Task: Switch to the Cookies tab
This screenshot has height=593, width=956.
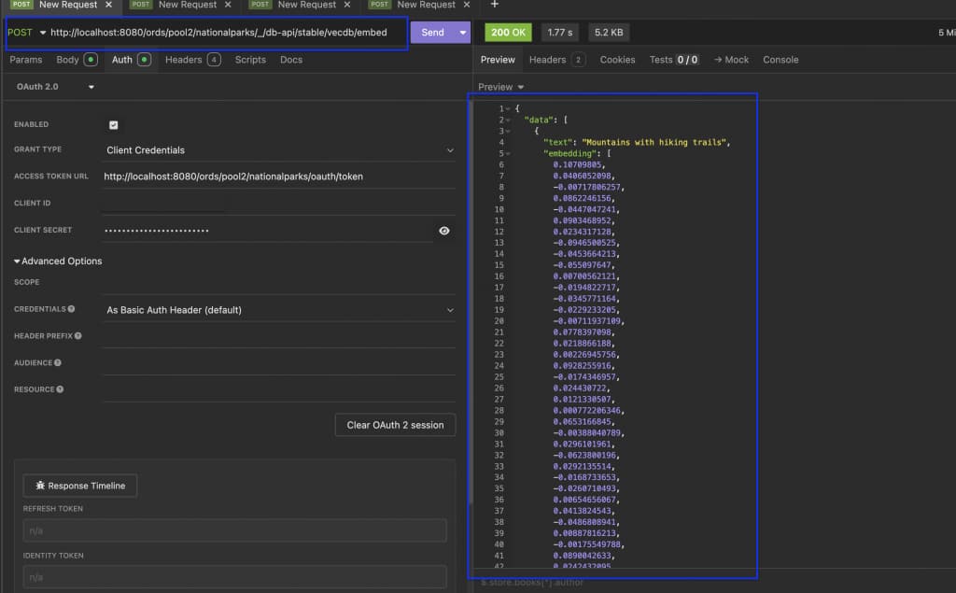Action: click(617, 59)
